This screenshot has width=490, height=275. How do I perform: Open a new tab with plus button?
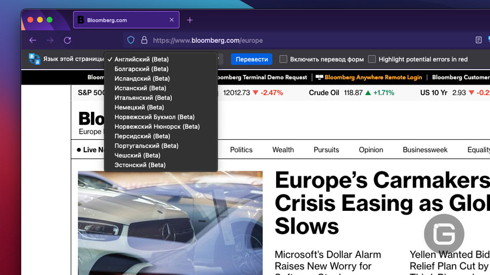189,20
